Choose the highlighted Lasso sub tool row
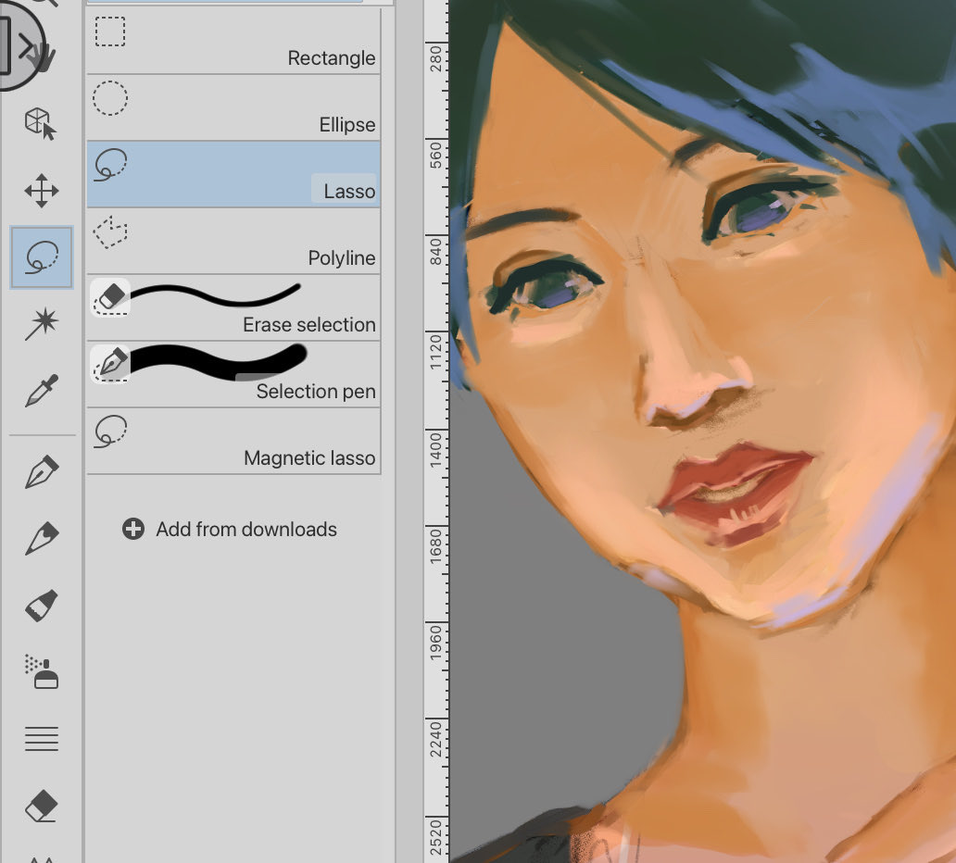The width and height of the screenshot is (956, 863). pos(233,174)
